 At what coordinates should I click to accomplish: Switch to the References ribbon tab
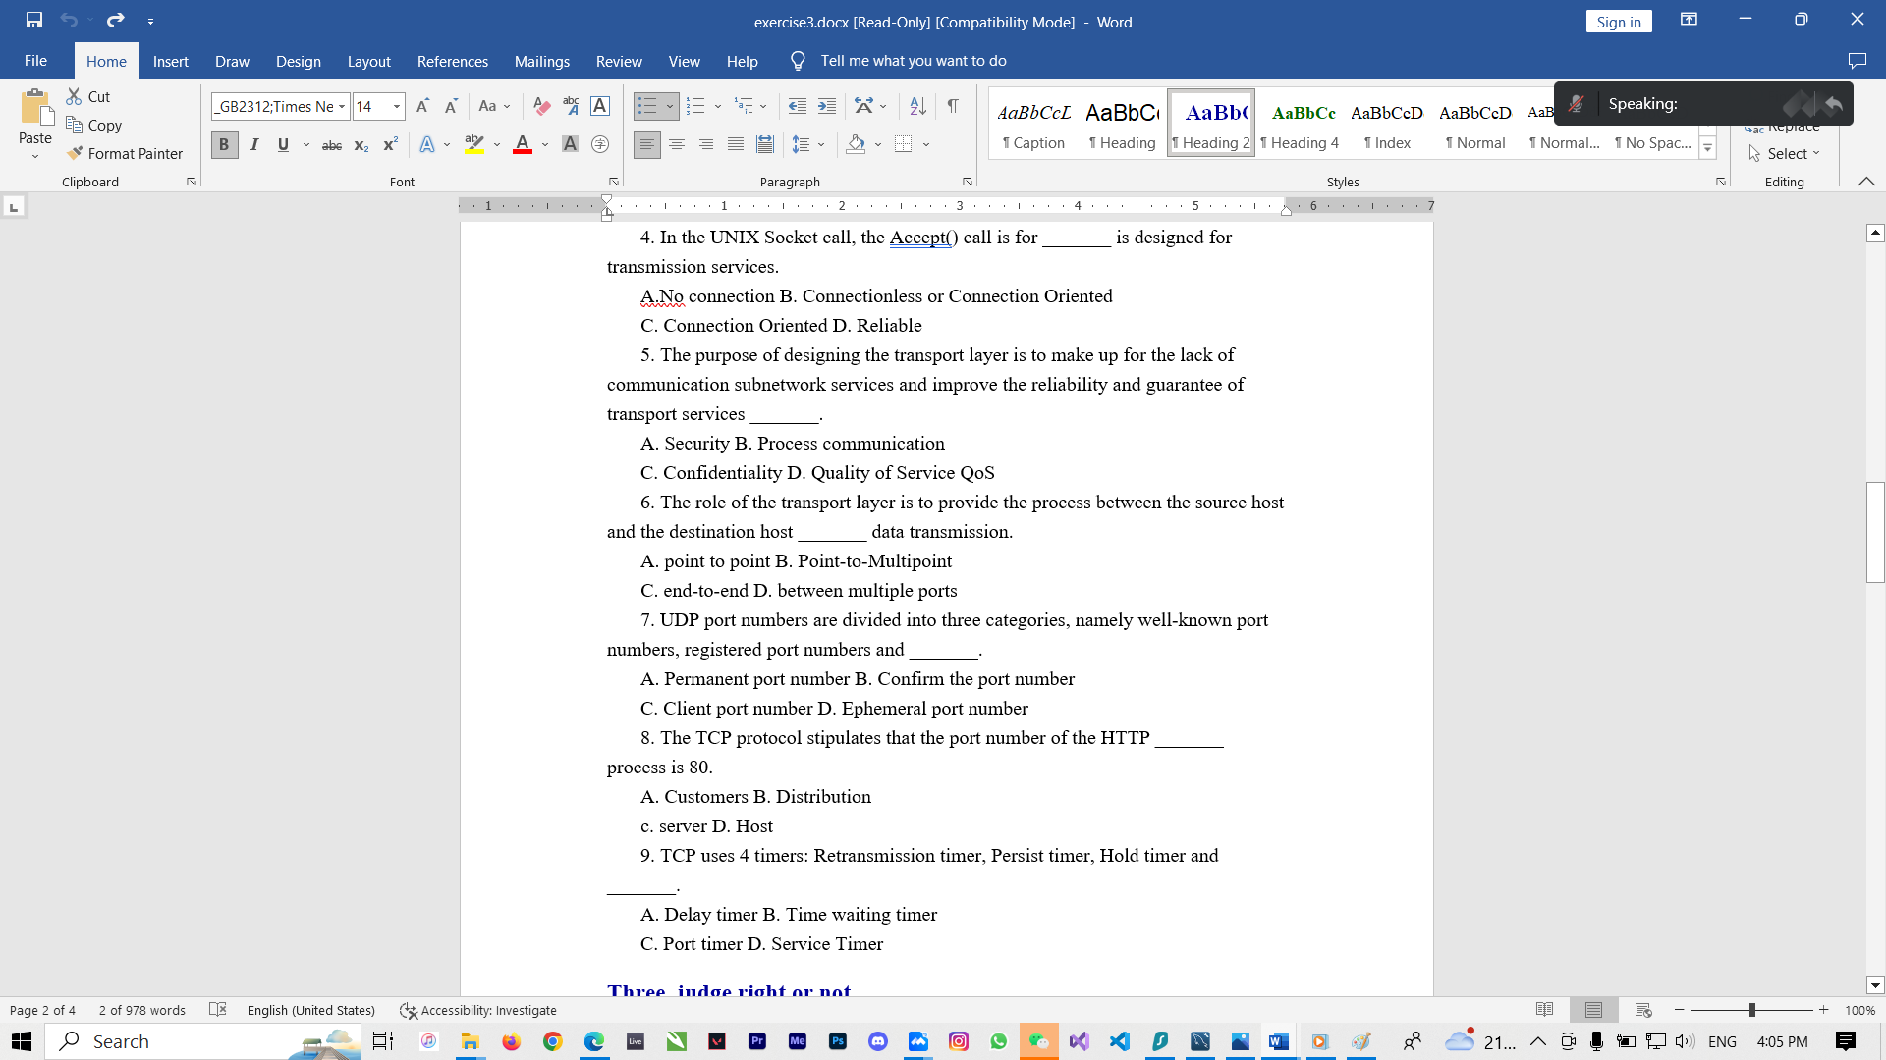click(x=453, y=61)
